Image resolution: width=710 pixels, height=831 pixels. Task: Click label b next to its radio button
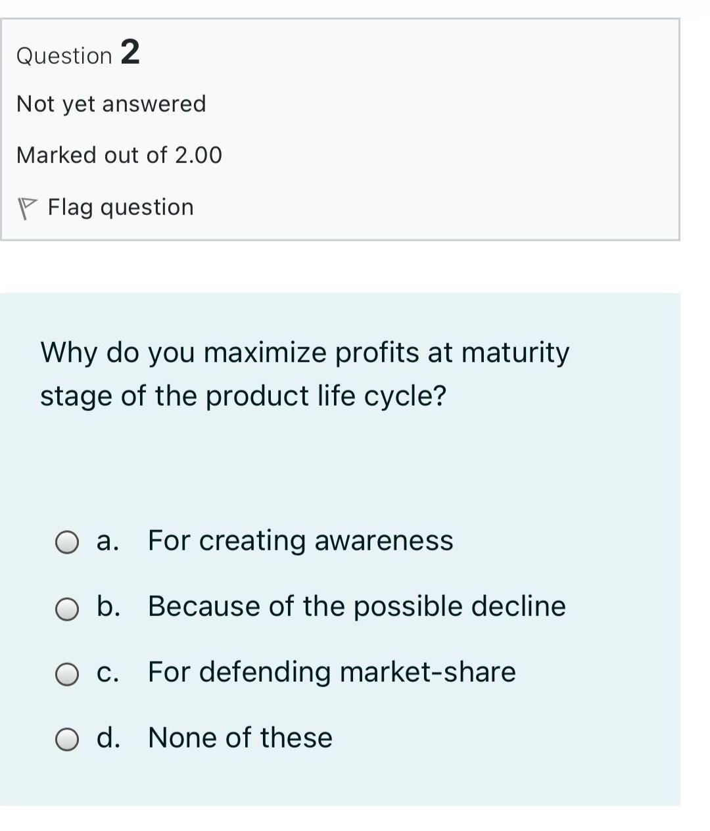click(109, 607)
